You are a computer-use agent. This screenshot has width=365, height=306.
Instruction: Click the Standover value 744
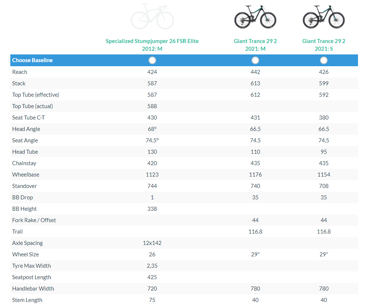coord(152,186)
